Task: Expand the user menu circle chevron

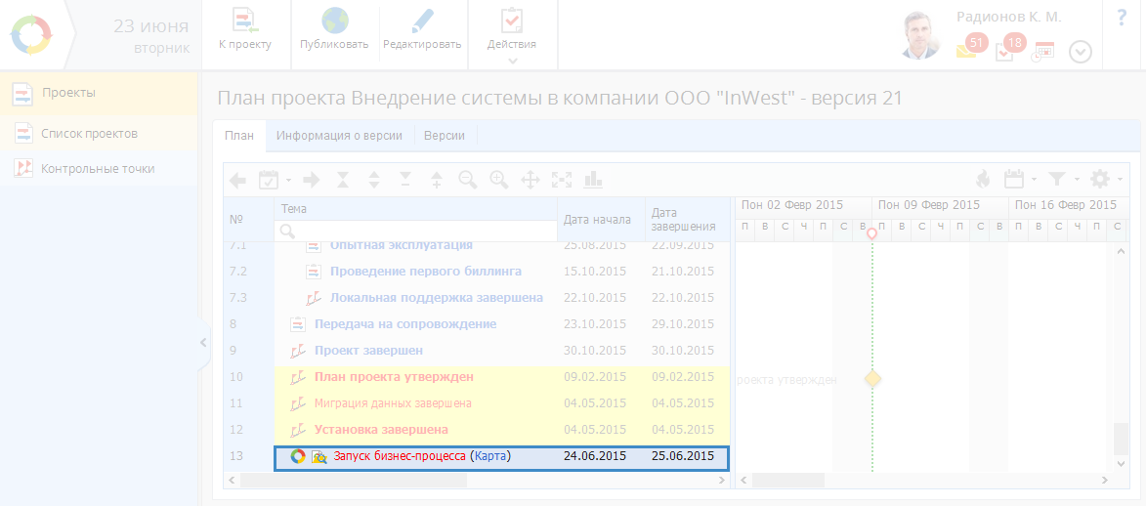Action: click(x=1080, y=52)
